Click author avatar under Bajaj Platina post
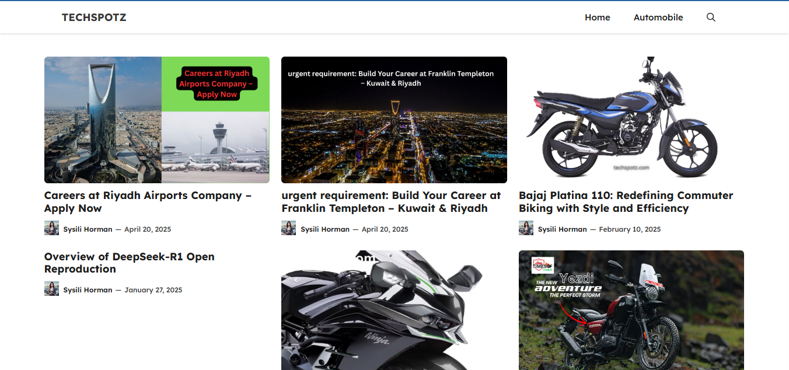The image size is (789, 370). pos(526,228)
